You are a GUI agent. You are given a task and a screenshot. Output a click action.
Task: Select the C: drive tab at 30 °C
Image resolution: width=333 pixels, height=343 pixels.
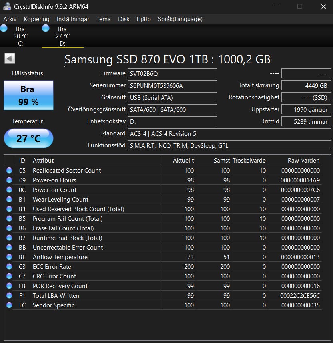coord(20,36)
